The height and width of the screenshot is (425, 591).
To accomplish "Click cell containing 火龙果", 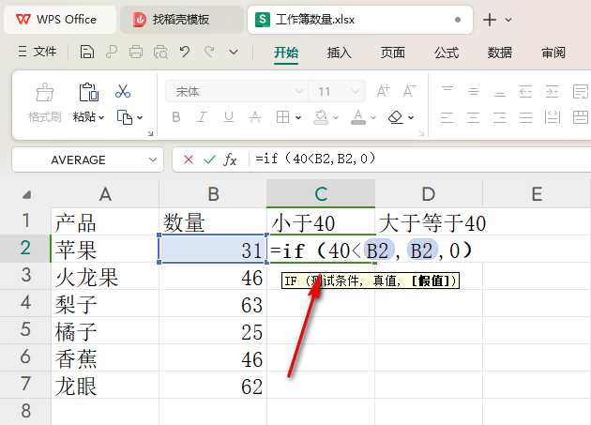I will [105, 276].
